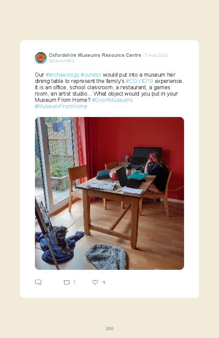Screen dimensions: 219x338
Task: Click the page number 288
Action: (109, 328)
